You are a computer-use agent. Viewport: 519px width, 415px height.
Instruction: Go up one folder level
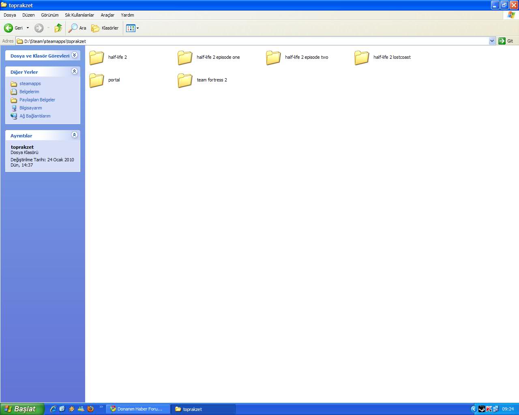[58, 28]
